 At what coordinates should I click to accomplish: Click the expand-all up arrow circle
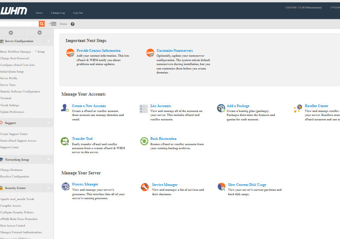coord(11,33)
